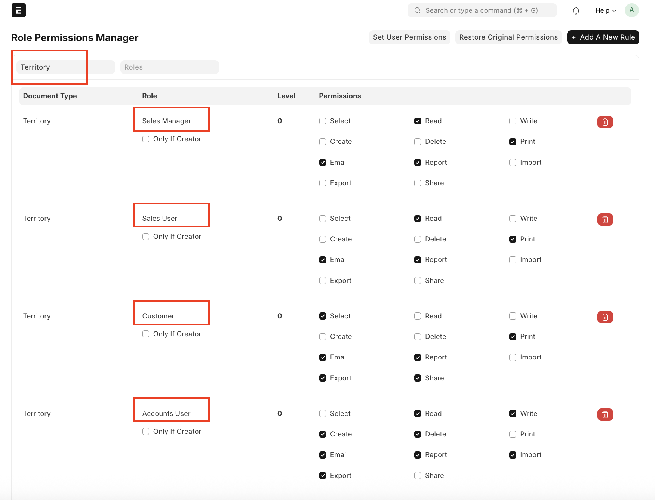The image size is (655, 500).
Task: Click Set User Permissions button
Action: 409,37
